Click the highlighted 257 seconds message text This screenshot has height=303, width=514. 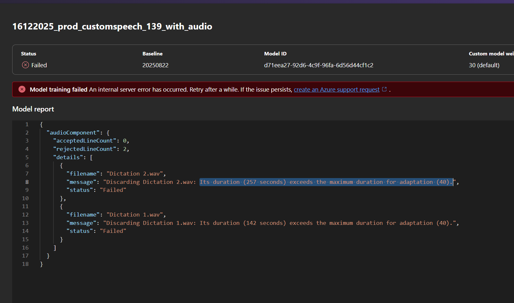point(326,182)
